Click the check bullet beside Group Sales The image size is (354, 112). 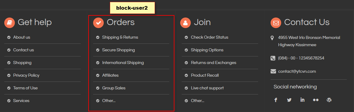98,88
